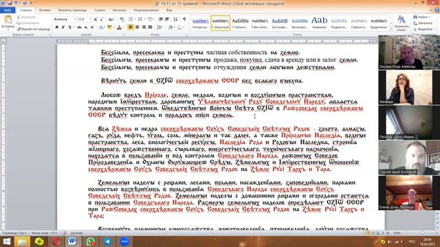The image size is (440, 247).
Task: Click the Align Right icon
Action: 144,27
